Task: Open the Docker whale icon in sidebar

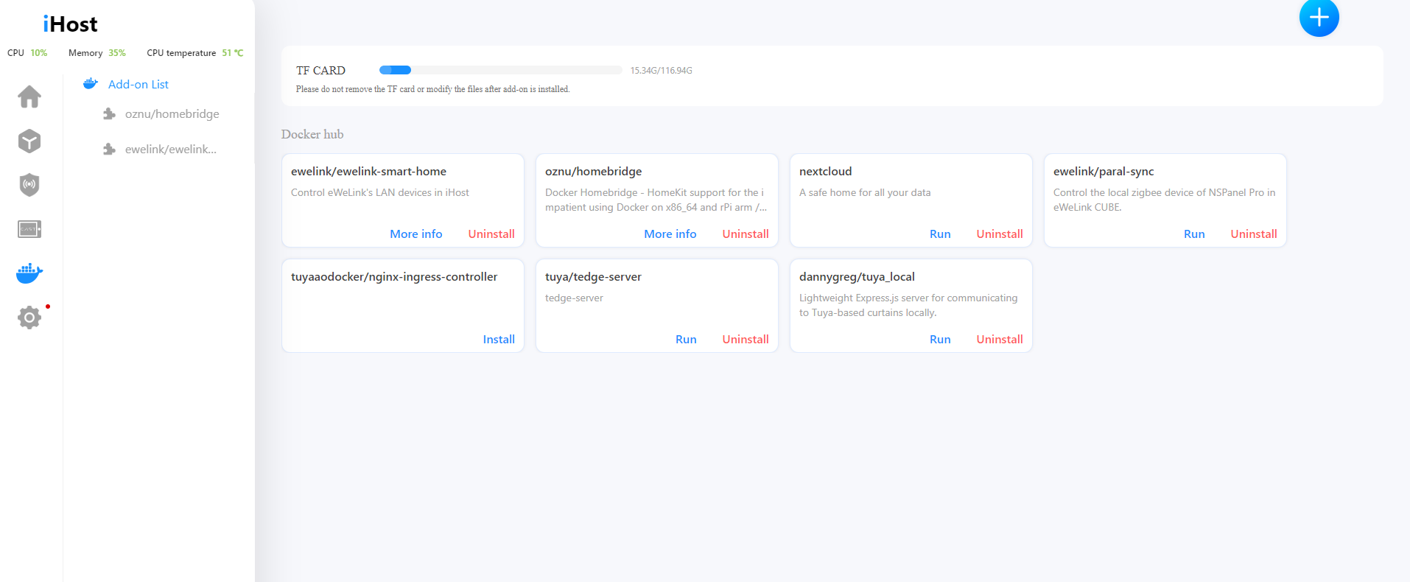Action: (x=29, y=273)
